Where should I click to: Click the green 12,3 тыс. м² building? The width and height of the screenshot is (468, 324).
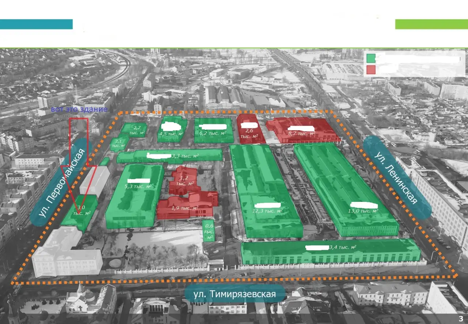265,190
